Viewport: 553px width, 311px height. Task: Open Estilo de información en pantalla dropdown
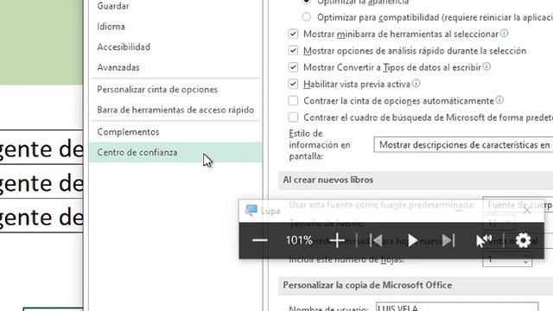point(463,145)
